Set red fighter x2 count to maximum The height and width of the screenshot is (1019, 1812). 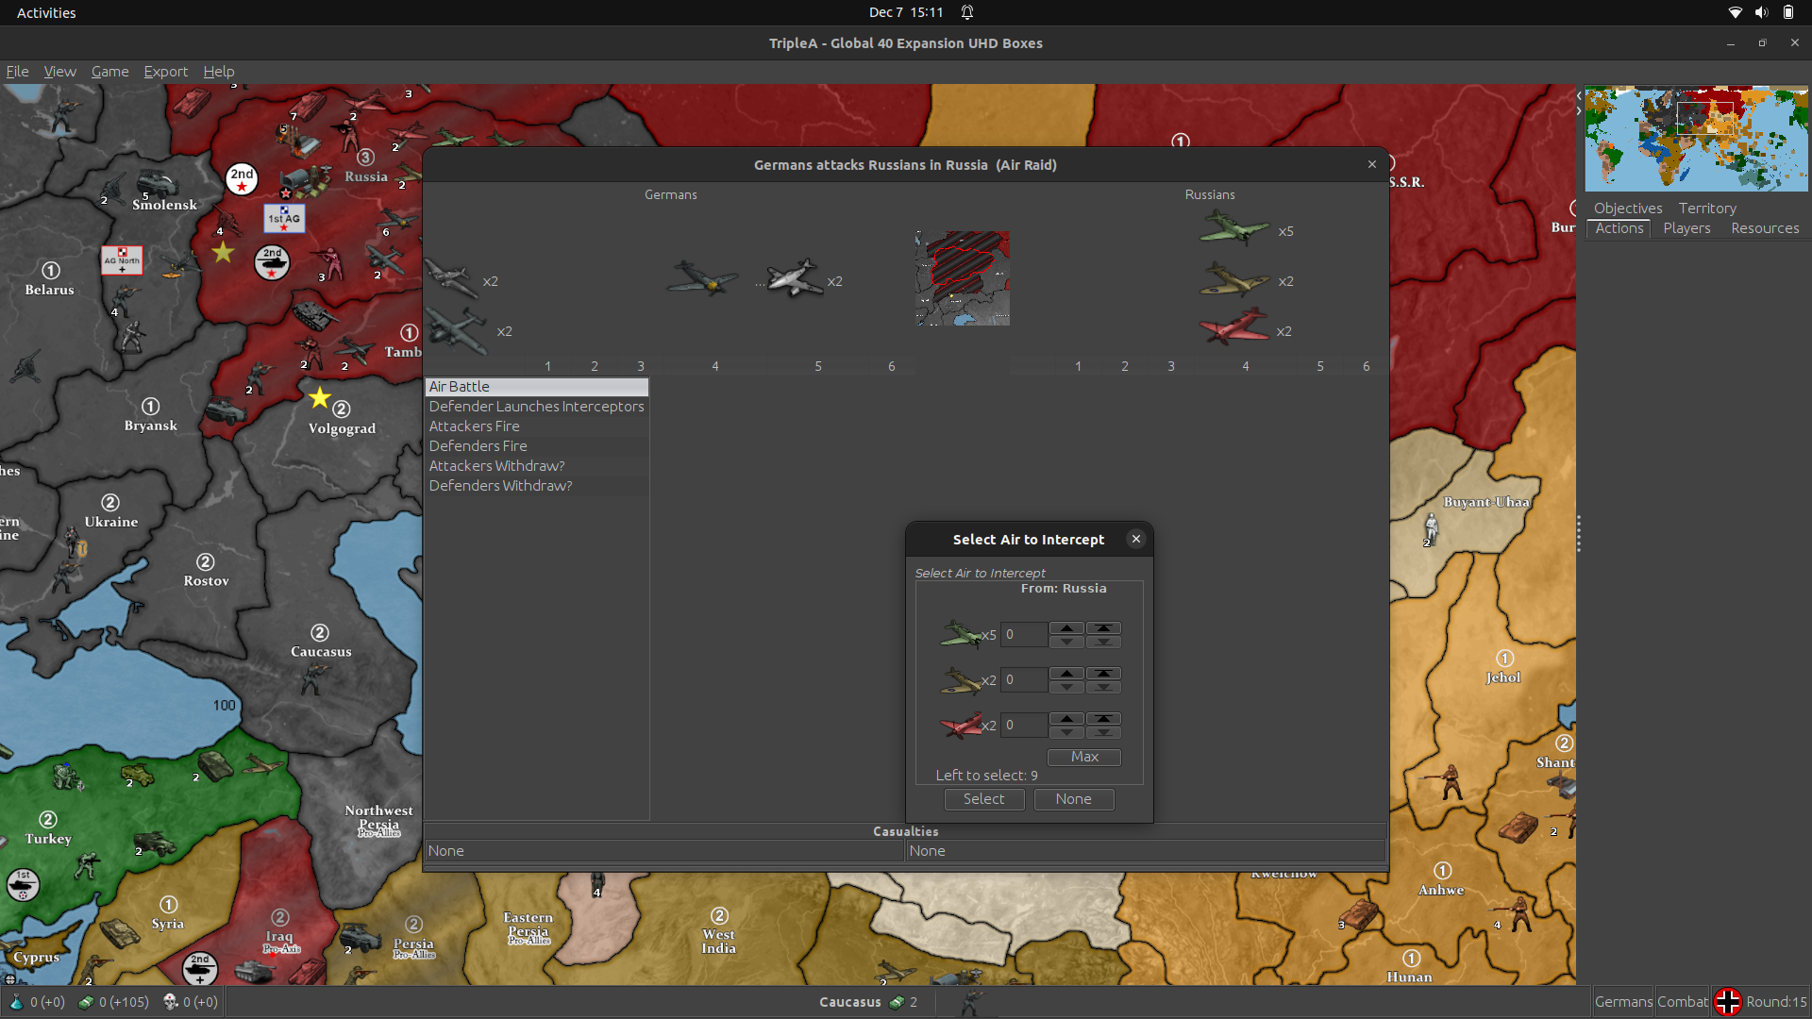(1103, 719)
